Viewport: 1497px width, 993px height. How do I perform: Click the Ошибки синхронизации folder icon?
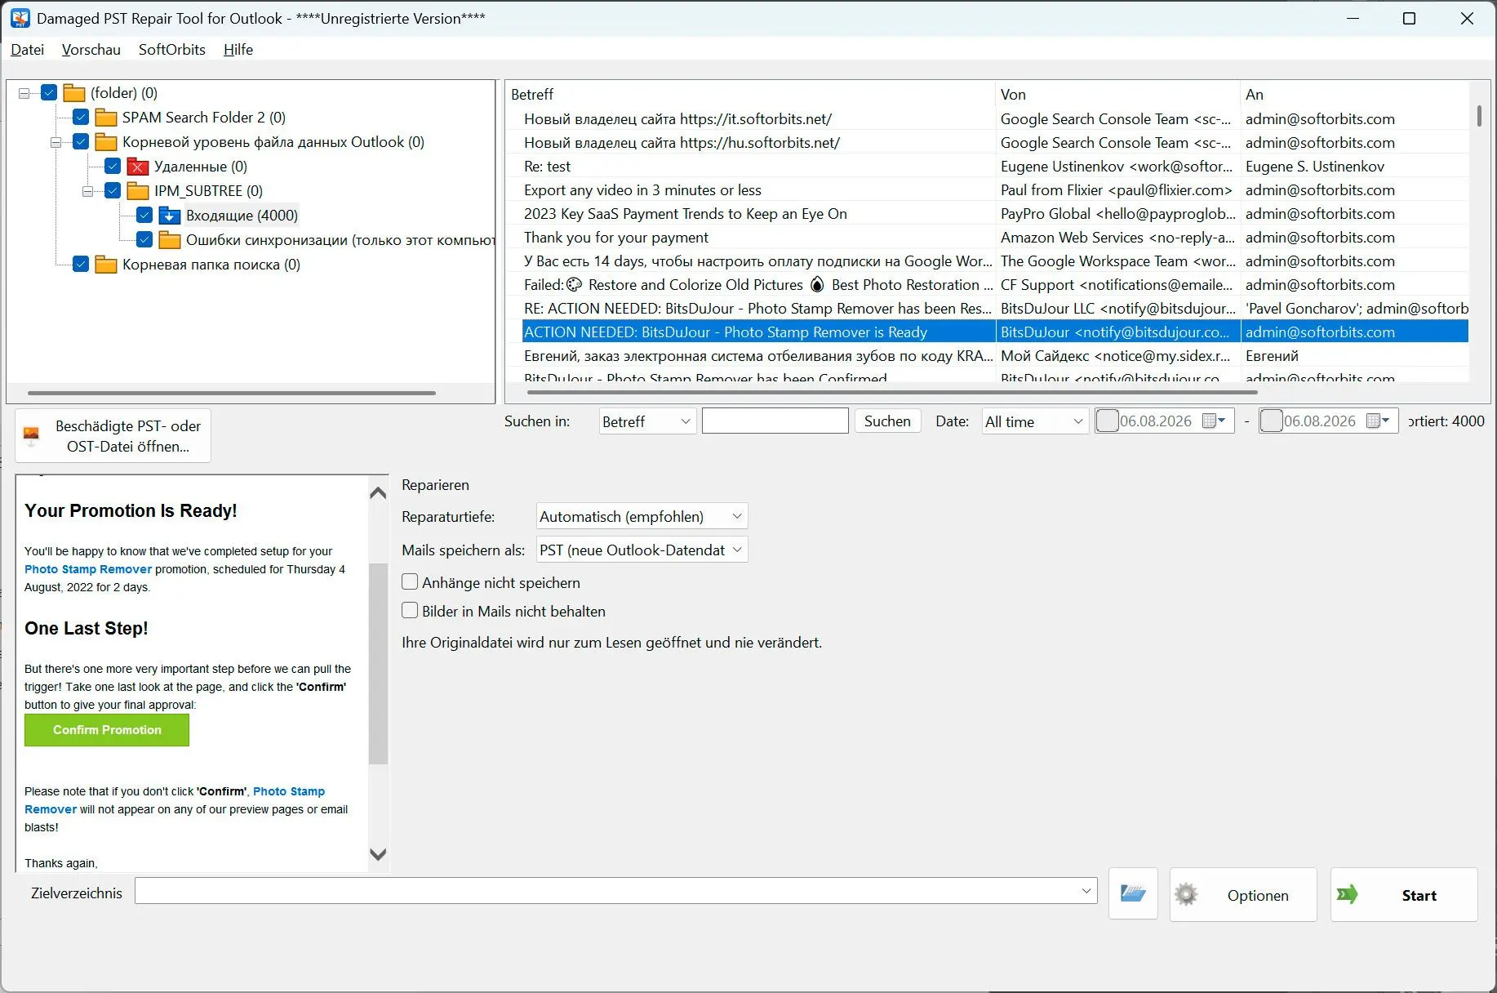170,240
